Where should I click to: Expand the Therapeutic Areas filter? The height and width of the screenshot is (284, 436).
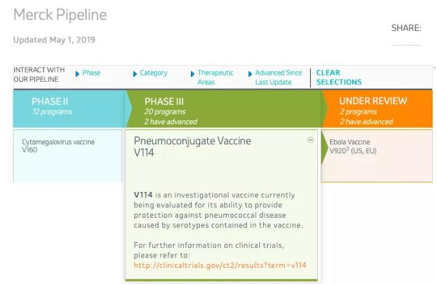pos(215,77)
